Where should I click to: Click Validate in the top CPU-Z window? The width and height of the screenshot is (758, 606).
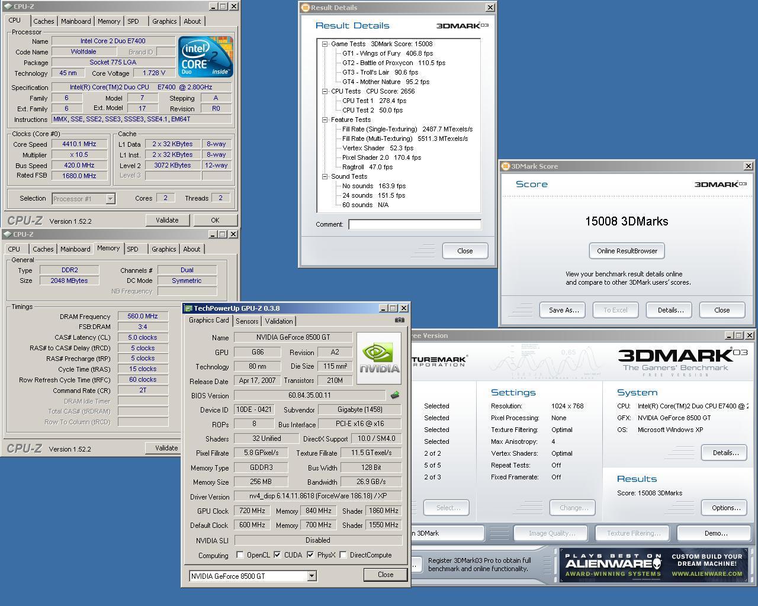(167, 220)
